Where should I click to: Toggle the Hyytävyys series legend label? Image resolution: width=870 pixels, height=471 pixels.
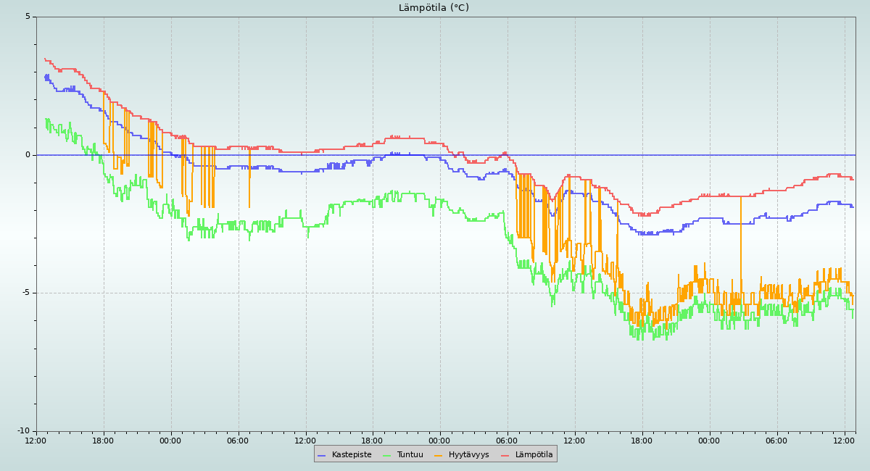pos(468,455)
